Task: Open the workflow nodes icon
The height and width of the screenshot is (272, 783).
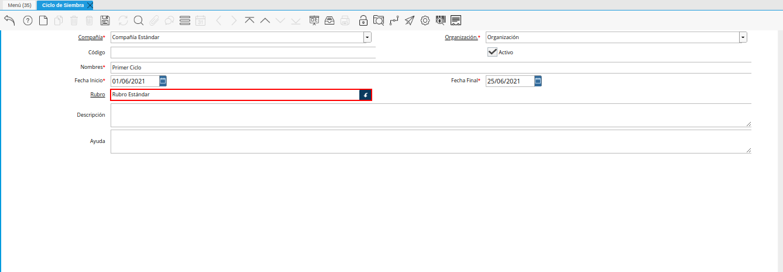Action: tap(394, 20)
